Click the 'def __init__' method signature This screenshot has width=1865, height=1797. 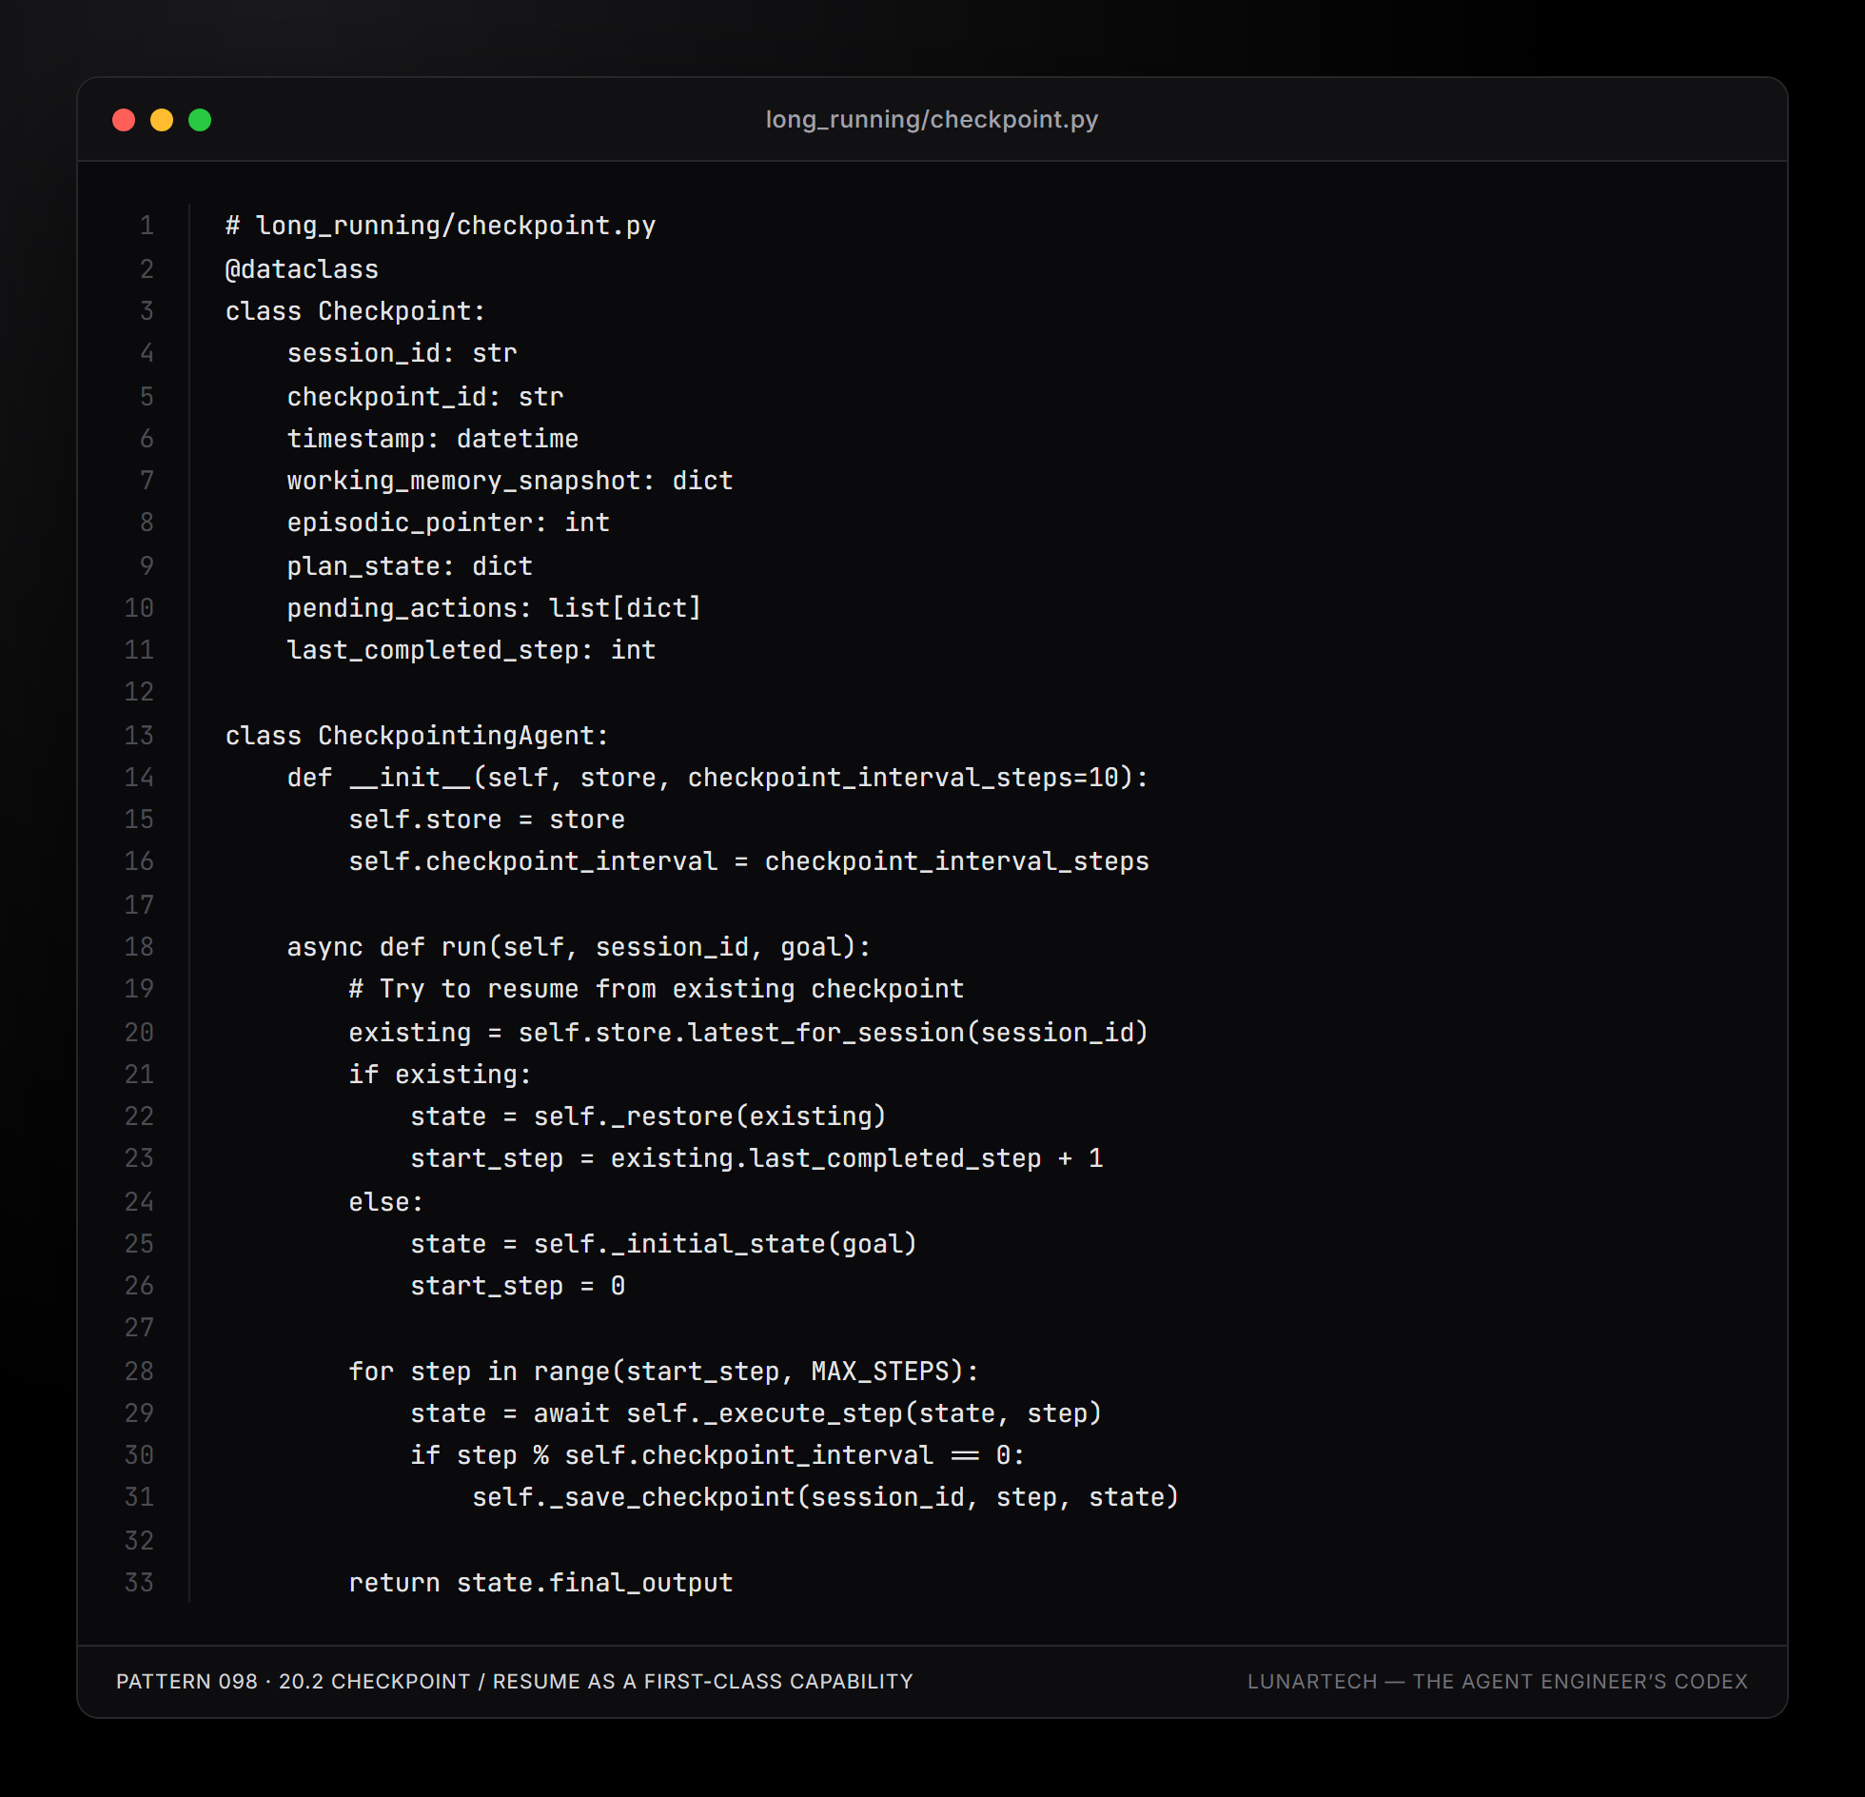coord(718,778)
